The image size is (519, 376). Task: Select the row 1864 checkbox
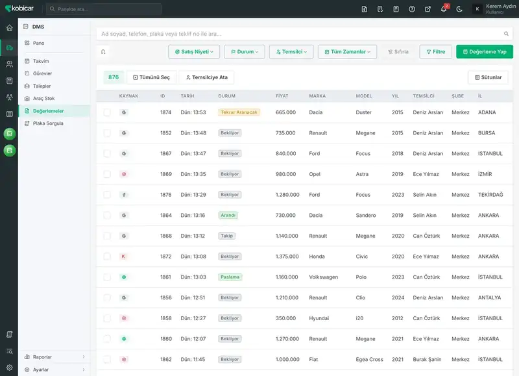coord(107,216)
